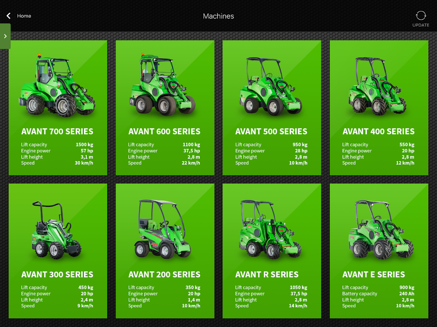
Task: Select the AVANT 300 SERIES title
Action: coord(57,274)
